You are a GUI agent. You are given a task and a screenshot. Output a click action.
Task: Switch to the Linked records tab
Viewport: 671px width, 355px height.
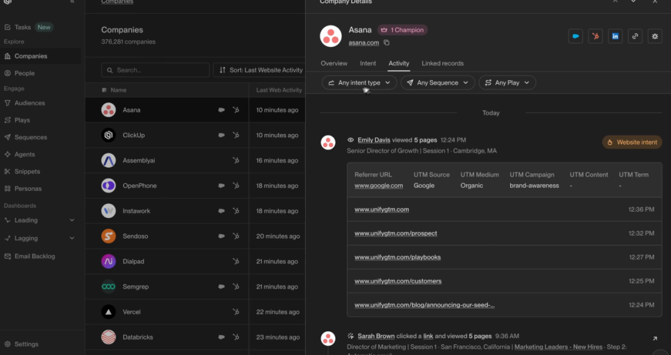click(x=442, y=63)
